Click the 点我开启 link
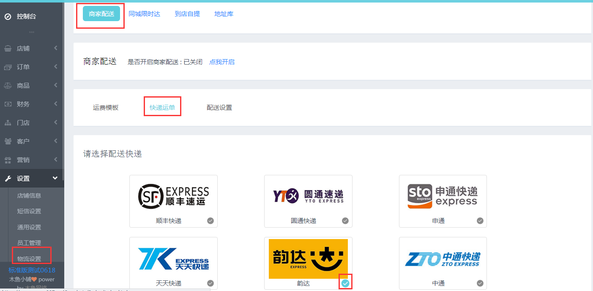 222,62
